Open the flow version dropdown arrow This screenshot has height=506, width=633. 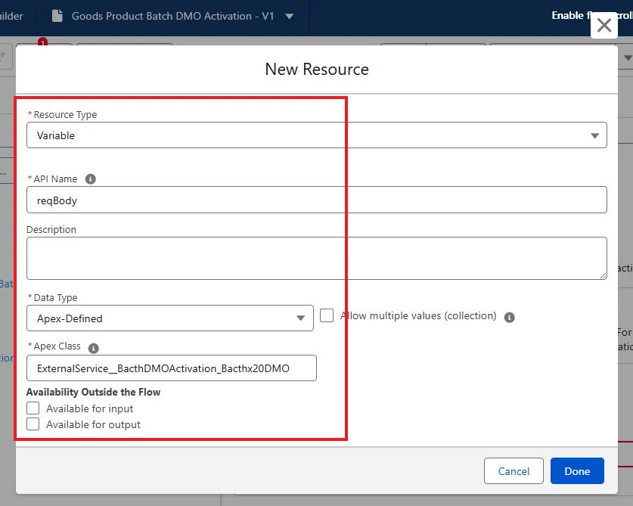(289, 16)
